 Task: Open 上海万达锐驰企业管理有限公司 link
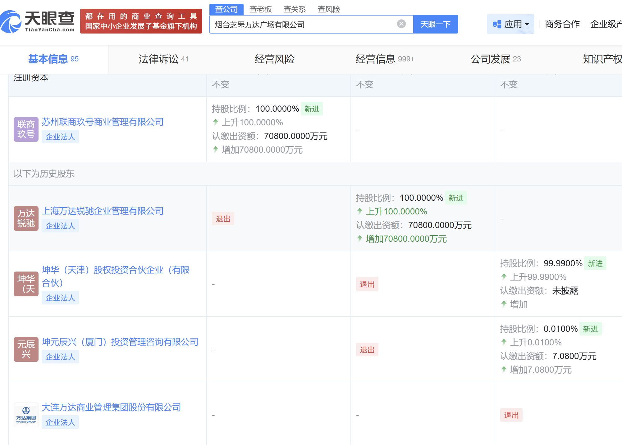pos(103,211)
